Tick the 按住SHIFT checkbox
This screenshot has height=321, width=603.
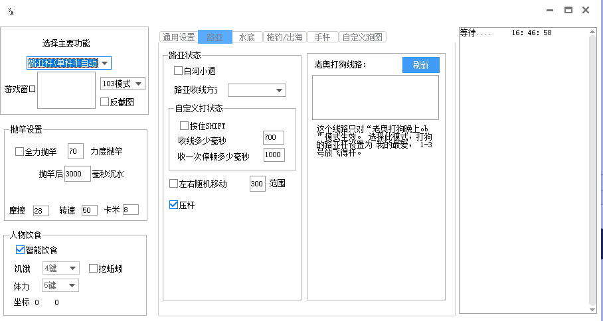pos(185,125)
